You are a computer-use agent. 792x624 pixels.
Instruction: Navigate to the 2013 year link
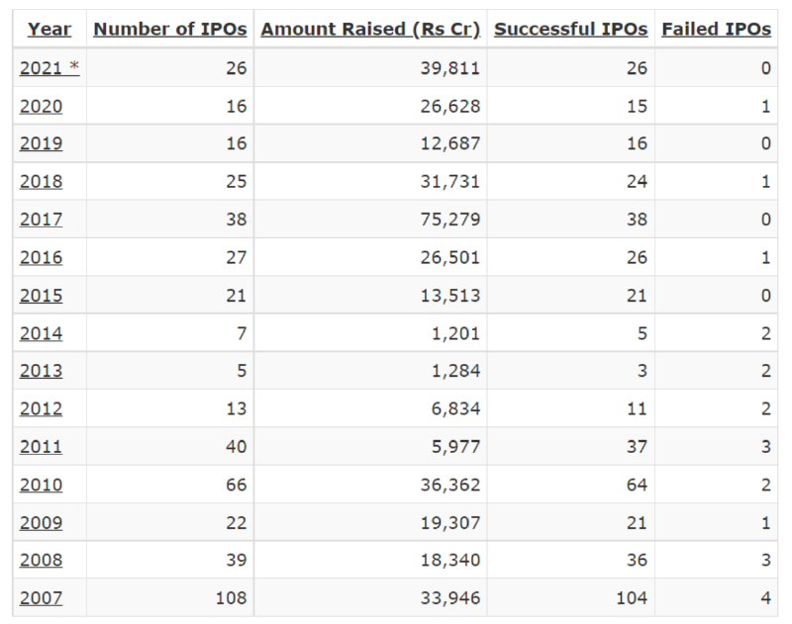pyautogui.click(x=41, y=371)
